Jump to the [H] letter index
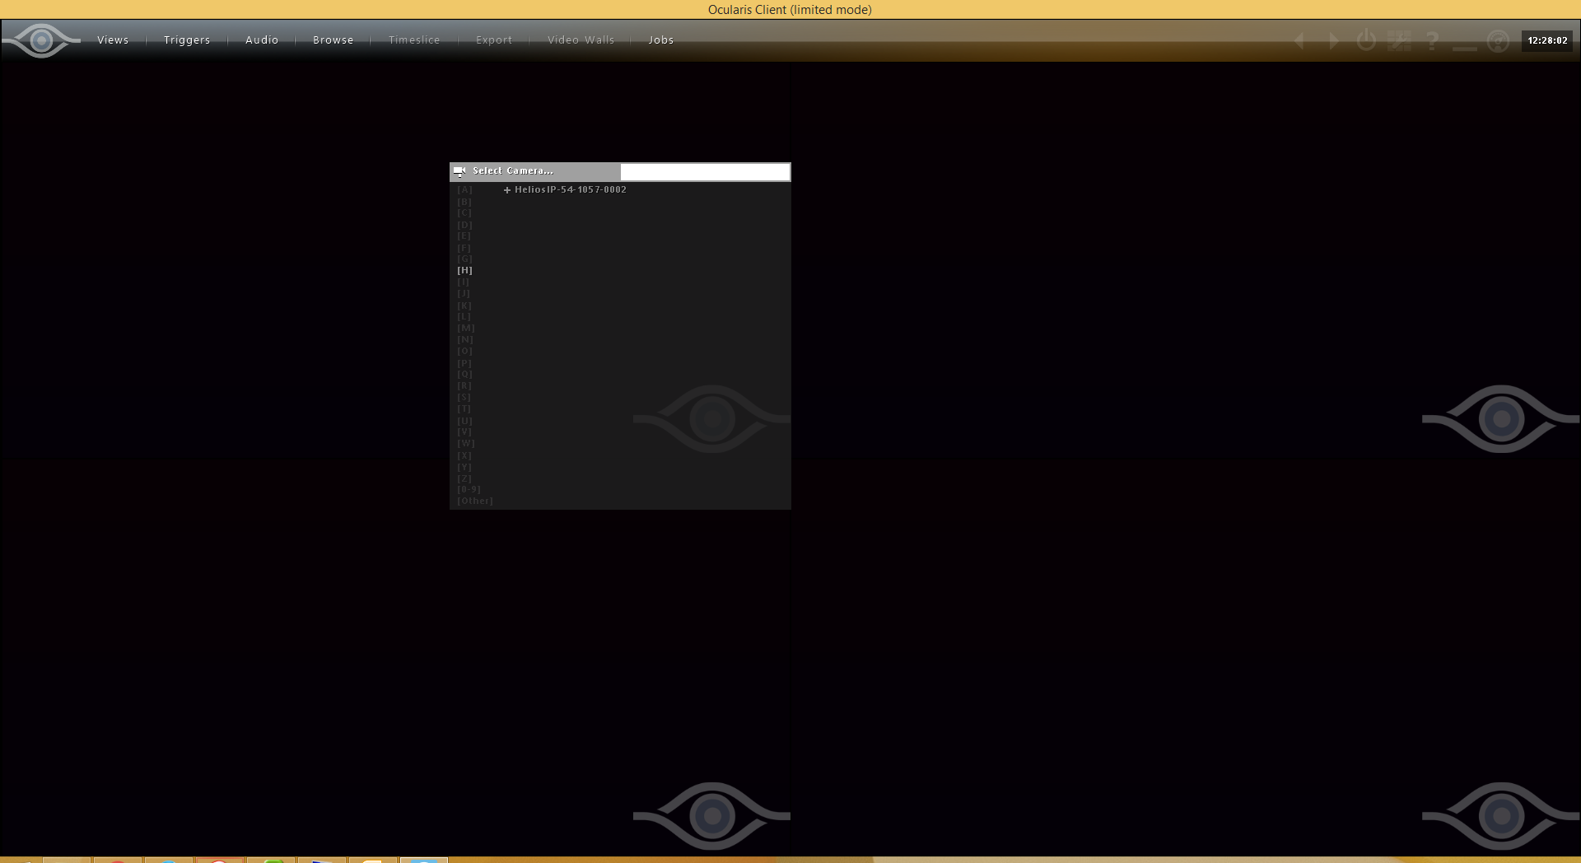 point(465,270)
